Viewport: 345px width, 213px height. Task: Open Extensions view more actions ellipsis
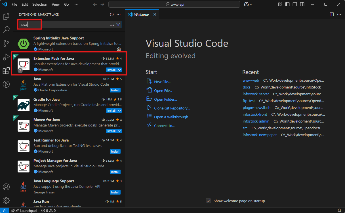coord(119,14)
